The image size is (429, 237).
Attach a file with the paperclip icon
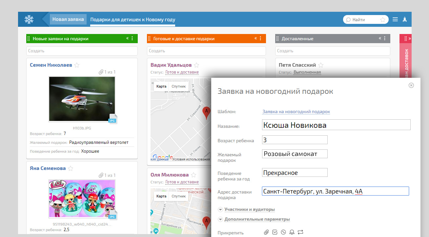click(x=266, y=232)
